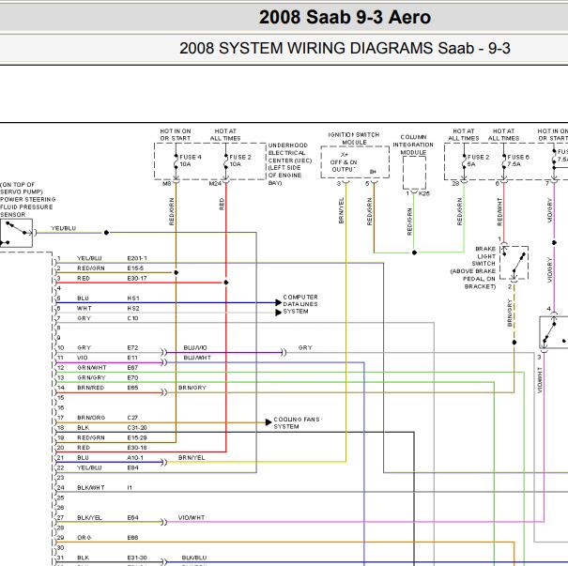This screenshot has height=566, width=568.
Task: Click the "BRN/RED" wire label on pin 14
Action: click(x=90, y=388)
